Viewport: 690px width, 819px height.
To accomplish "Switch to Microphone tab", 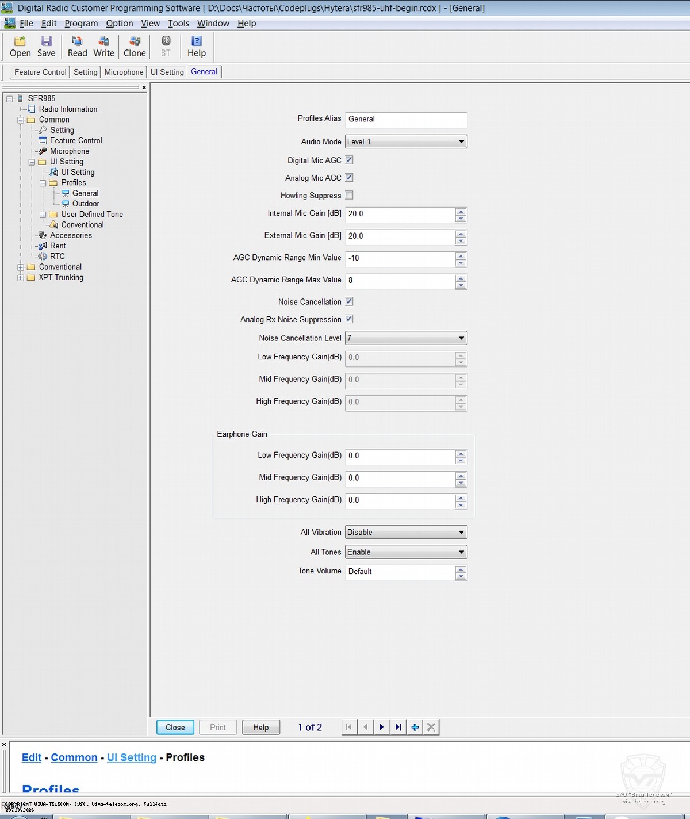I will [x=124, y=72].
